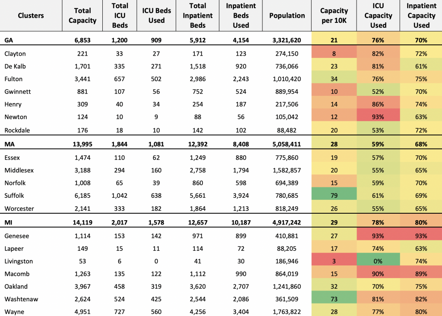This screenshot has height=316, width=442.
Task: Select the MI cluster row label
Action: click(x=9, y=222)
